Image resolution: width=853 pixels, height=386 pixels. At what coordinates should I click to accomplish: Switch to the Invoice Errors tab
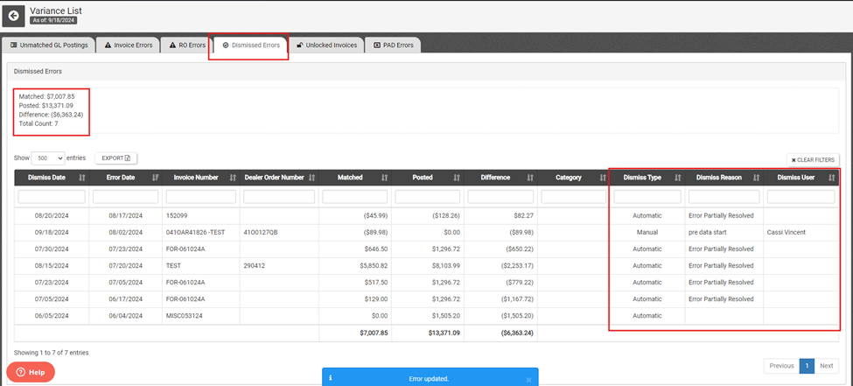pos(129,46)
